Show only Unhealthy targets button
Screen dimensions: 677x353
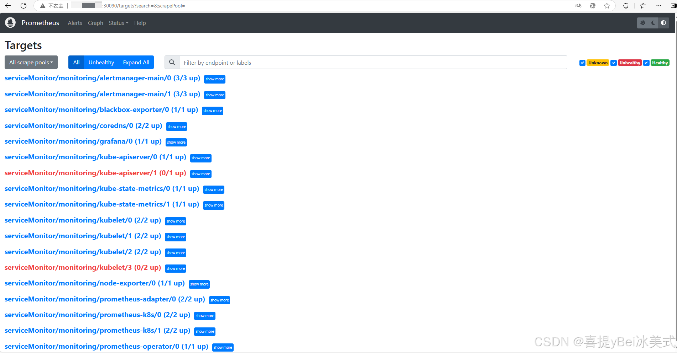click(x=101, y=62)
